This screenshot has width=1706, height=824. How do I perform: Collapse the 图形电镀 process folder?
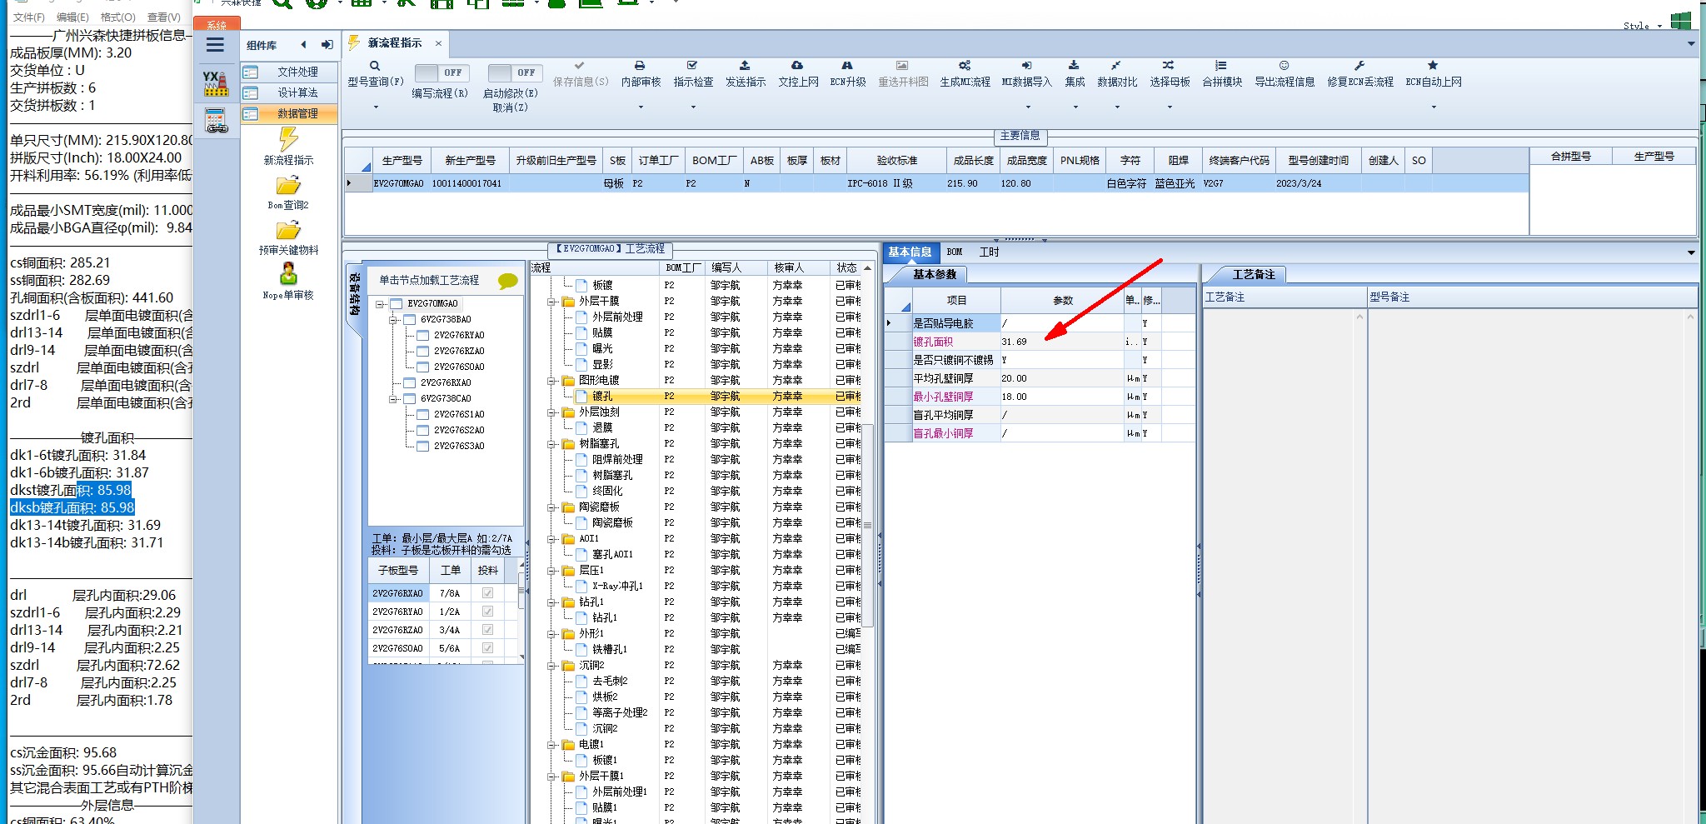click(x=551, y=381)
